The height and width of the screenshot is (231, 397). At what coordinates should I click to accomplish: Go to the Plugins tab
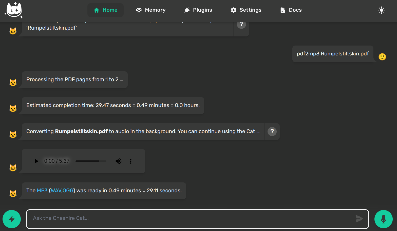click(198, 10)
